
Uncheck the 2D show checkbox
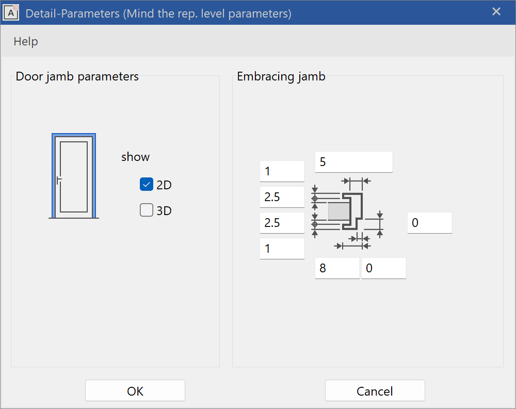click(x=147, y=185)
